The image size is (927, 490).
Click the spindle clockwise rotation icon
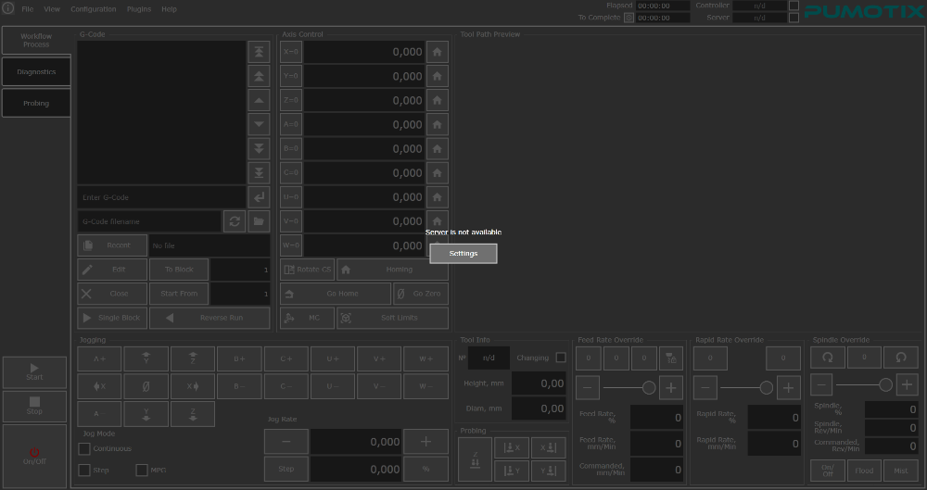827,358
